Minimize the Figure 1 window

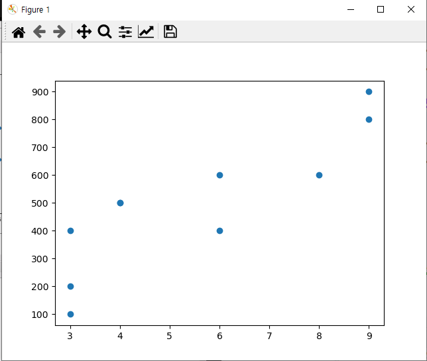click(351, 9)
